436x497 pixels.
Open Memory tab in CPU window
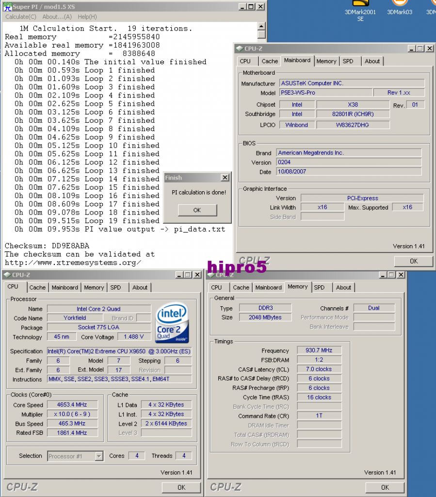[x=94, y=287]
